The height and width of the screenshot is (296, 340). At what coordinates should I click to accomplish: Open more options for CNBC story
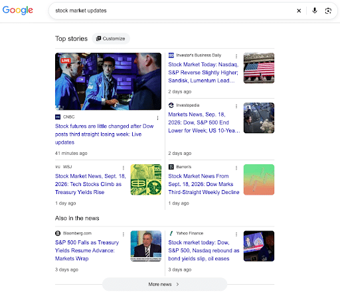coord(157,118)
